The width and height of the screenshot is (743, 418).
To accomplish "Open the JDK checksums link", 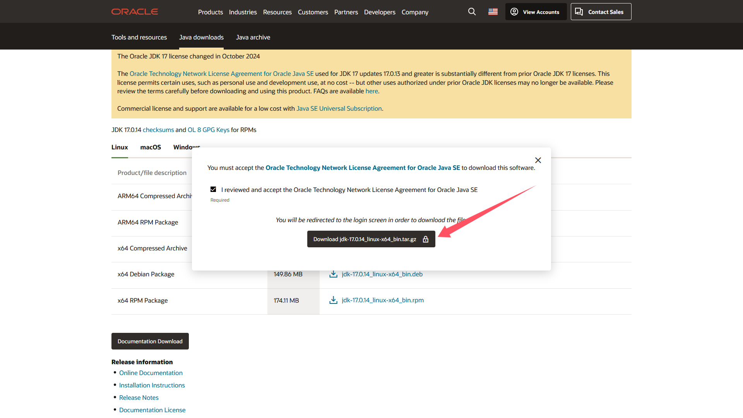I will coord(158,130).
